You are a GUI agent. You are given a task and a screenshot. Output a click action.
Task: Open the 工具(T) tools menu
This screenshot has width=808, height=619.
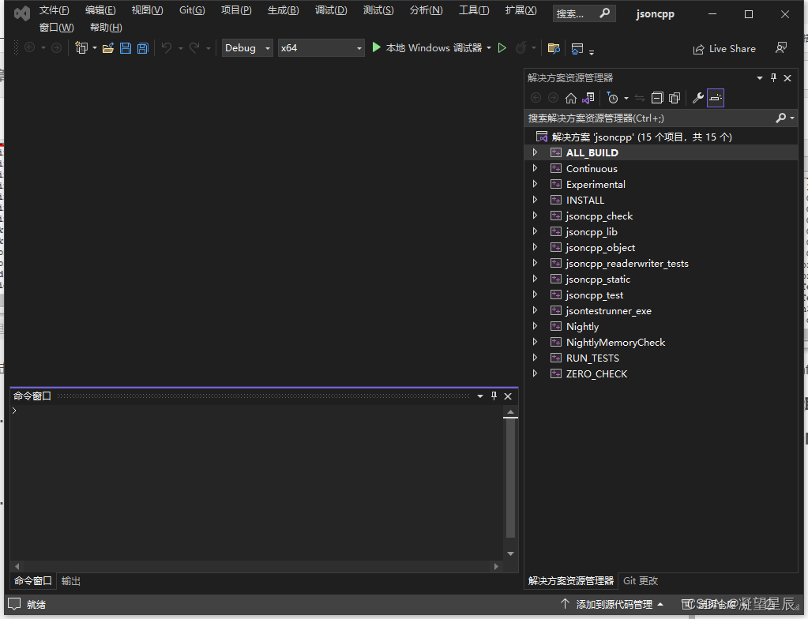point(474,10)
